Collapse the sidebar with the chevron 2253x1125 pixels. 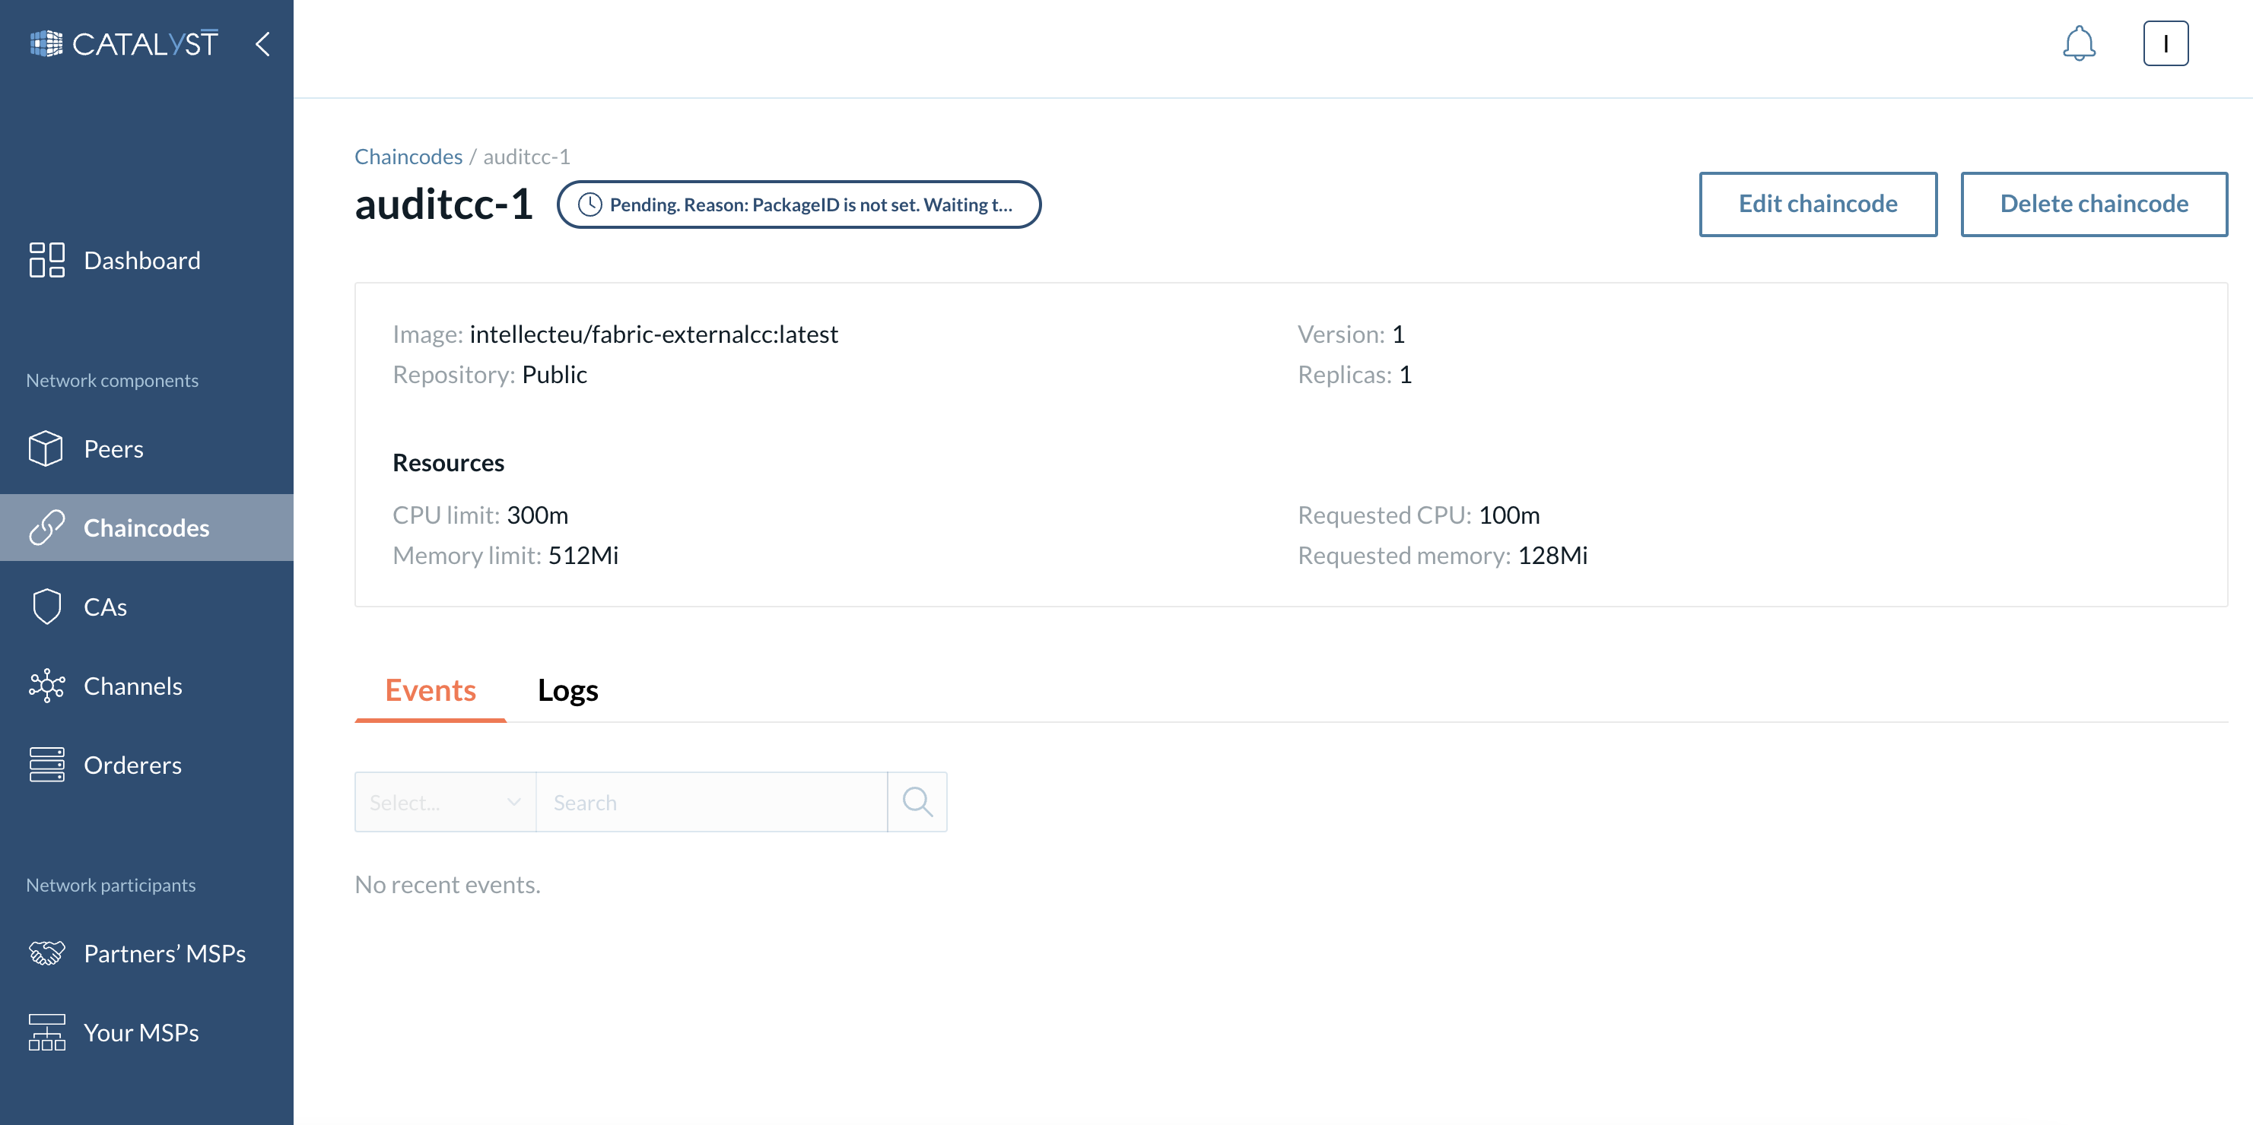pyautogui.click(x=263, y=43)
